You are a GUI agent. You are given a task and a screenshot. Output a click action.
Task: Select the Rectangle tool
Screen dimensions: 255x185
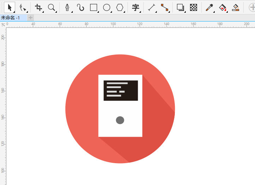point(94,7)
